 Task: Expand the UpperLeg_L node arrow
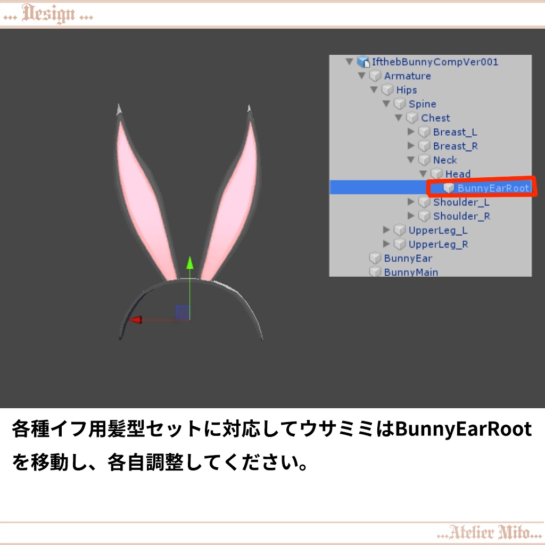point(386,230)
